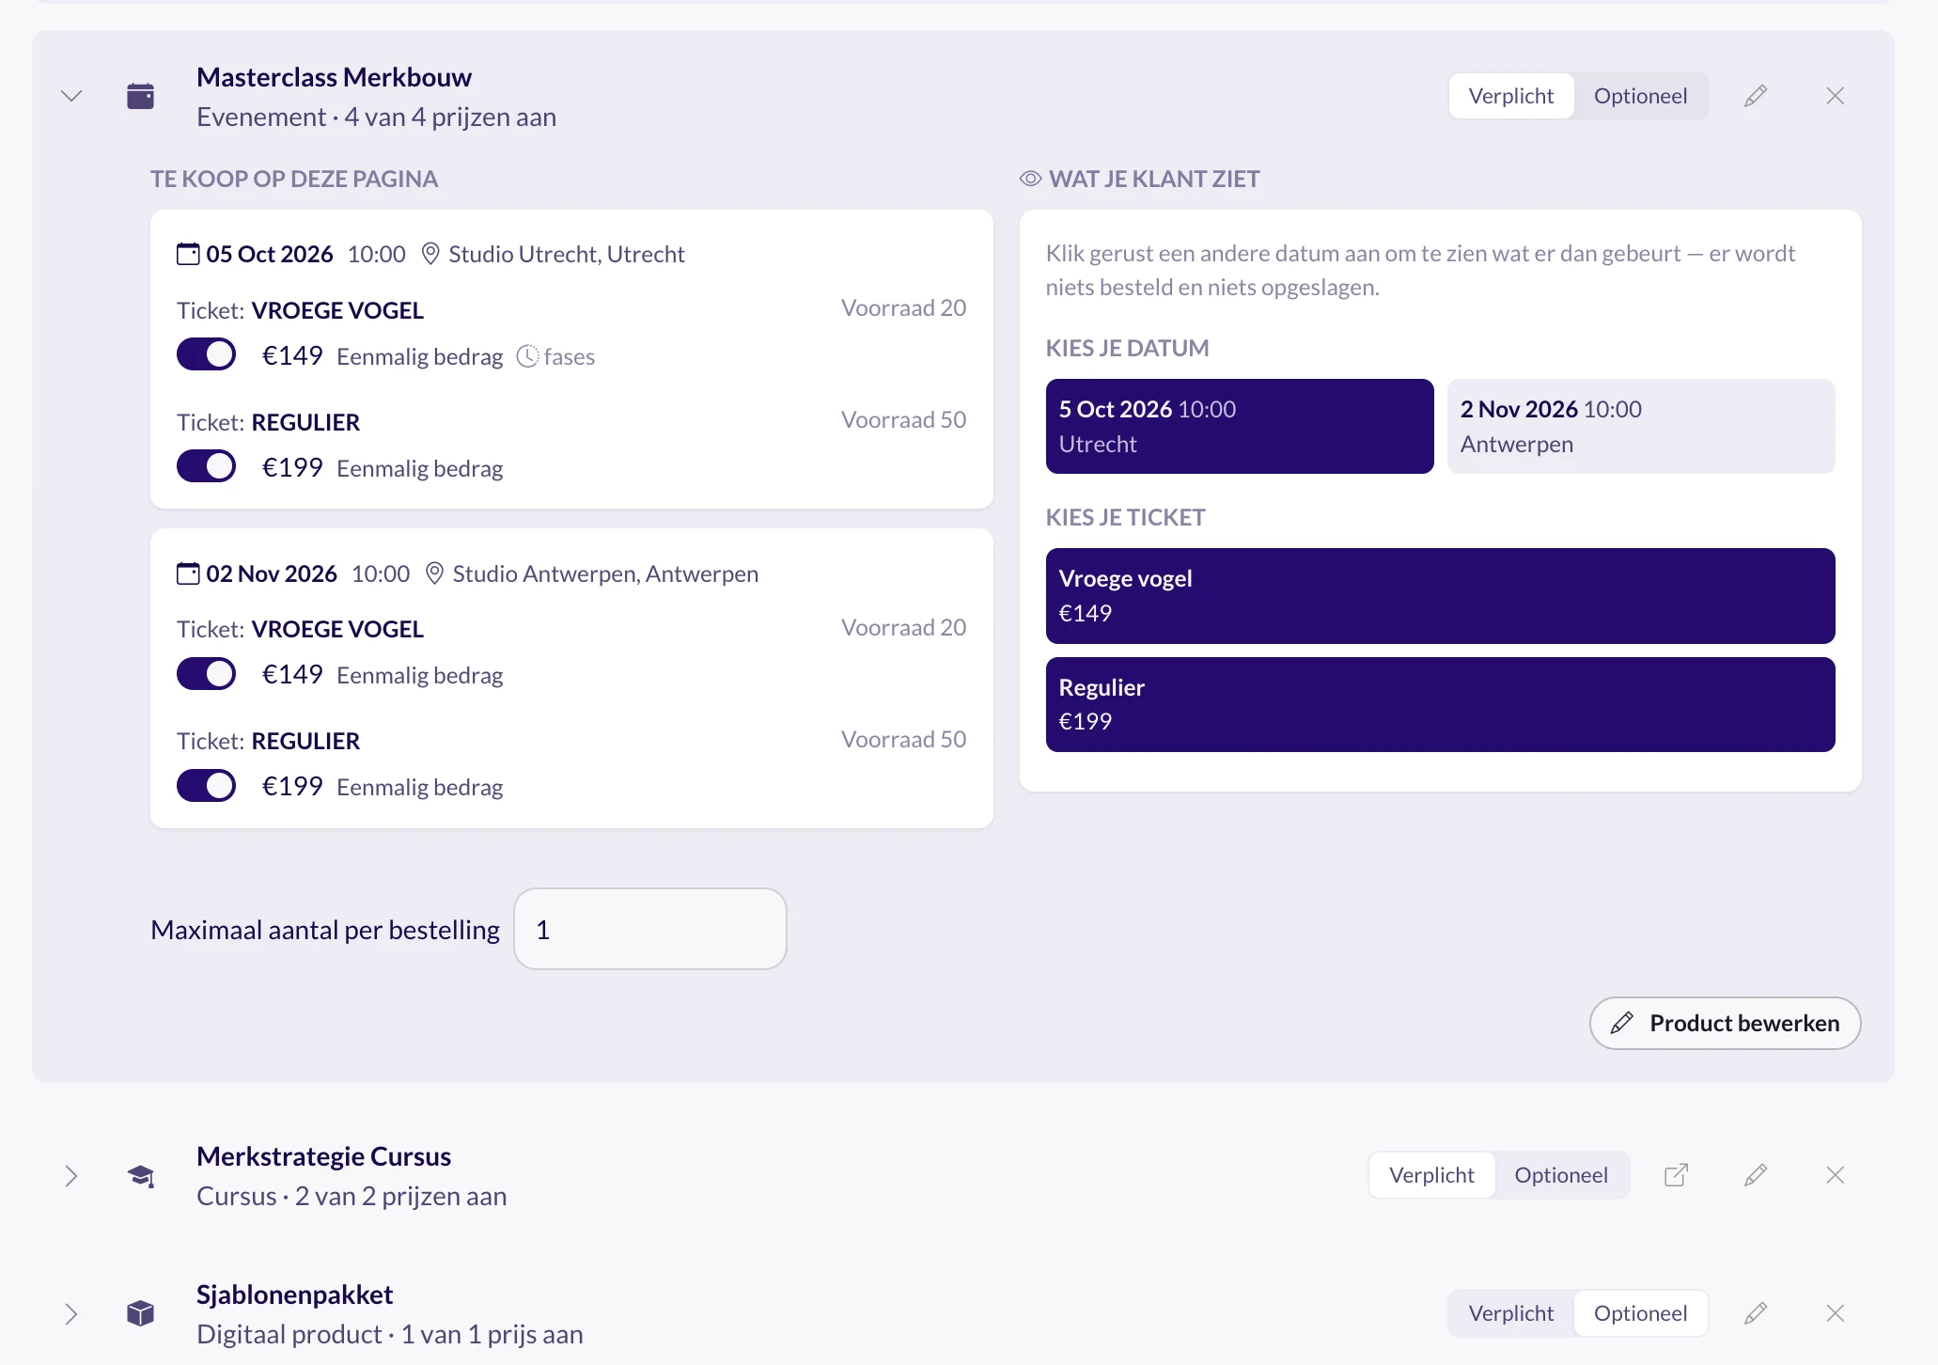This screenshot has width=1938, height=1365.
Task: Set Sjablonenpakket to Optioneel
Action: (1640, 1313)
